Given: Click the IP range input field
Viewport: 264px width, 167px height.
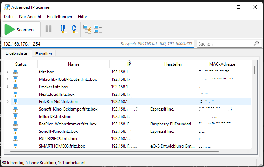Looking at the screenshot, I should (x=98, y=44).
